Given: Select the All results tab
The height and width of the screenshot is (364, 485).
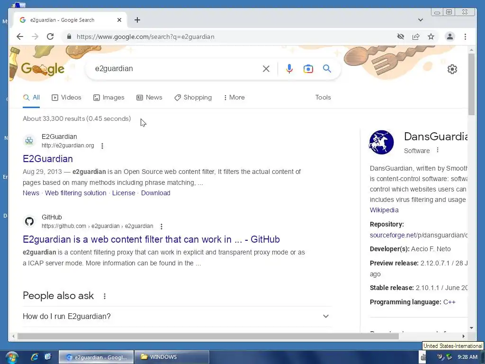Looking at the screenshot, I should (x=31, y=97).
